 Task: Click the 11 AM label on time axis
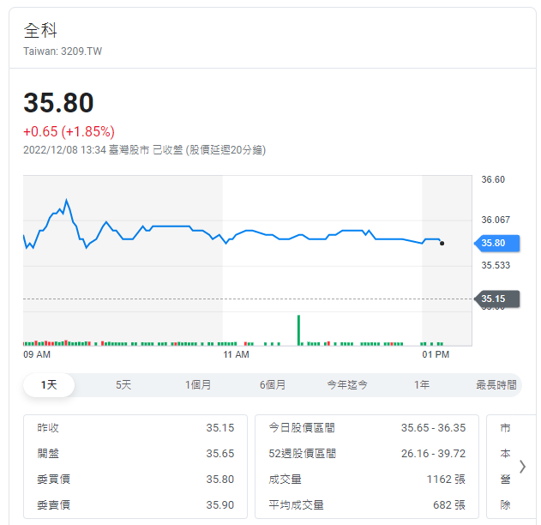[235, 354]
